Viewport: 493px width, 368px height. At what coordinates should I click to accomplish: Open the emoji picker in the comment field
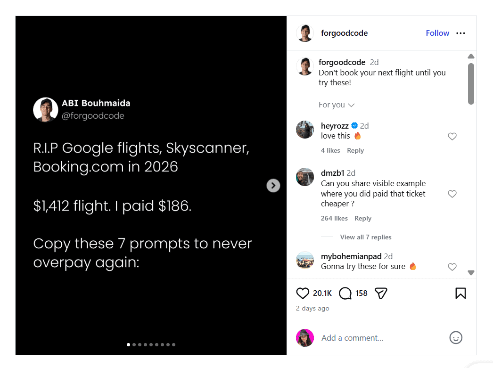tap(455, 337)
